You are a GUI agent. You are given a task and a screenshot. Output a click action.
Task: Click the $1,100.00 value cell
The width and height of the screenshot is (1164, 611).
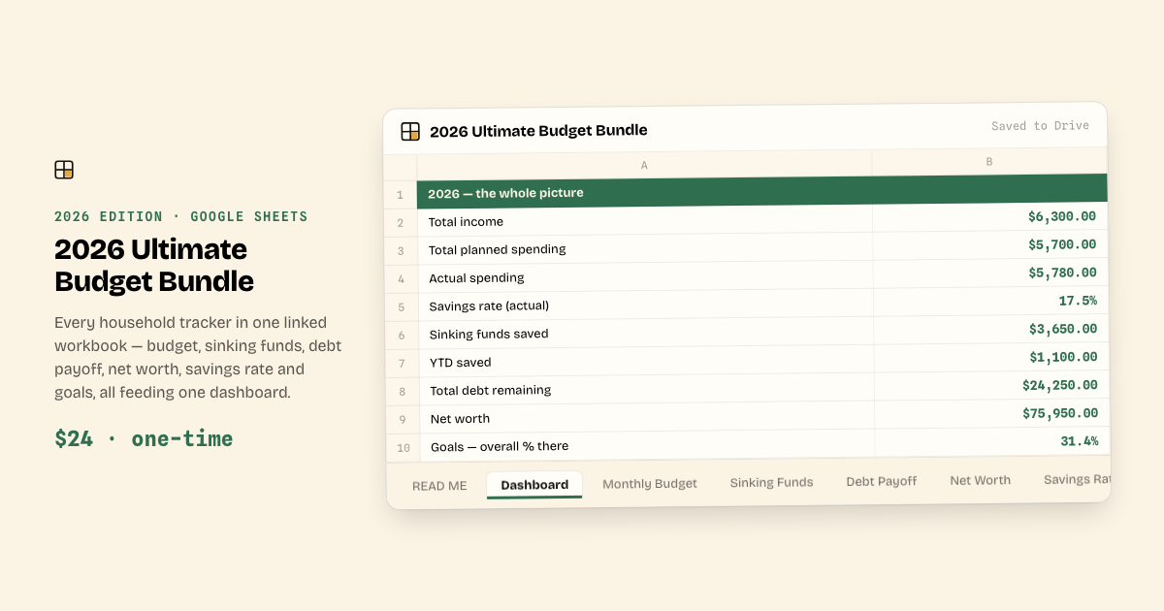coord(991,358)
